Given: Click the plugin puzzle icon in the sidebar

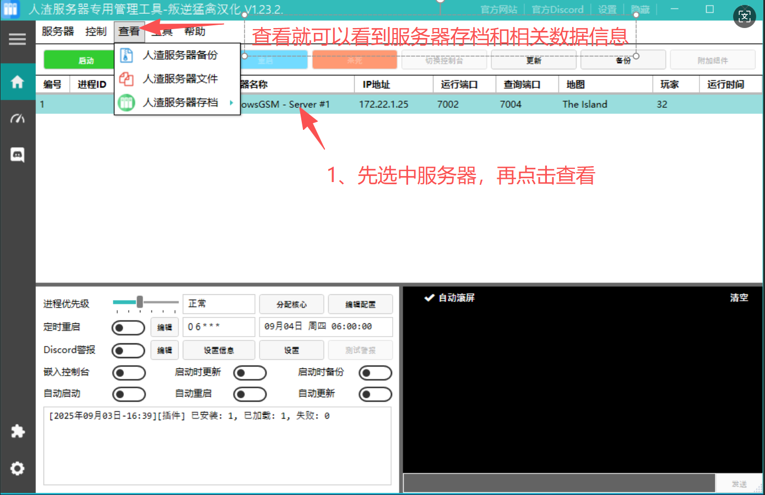Looking at the screenshot, I should tap(17, 431).
